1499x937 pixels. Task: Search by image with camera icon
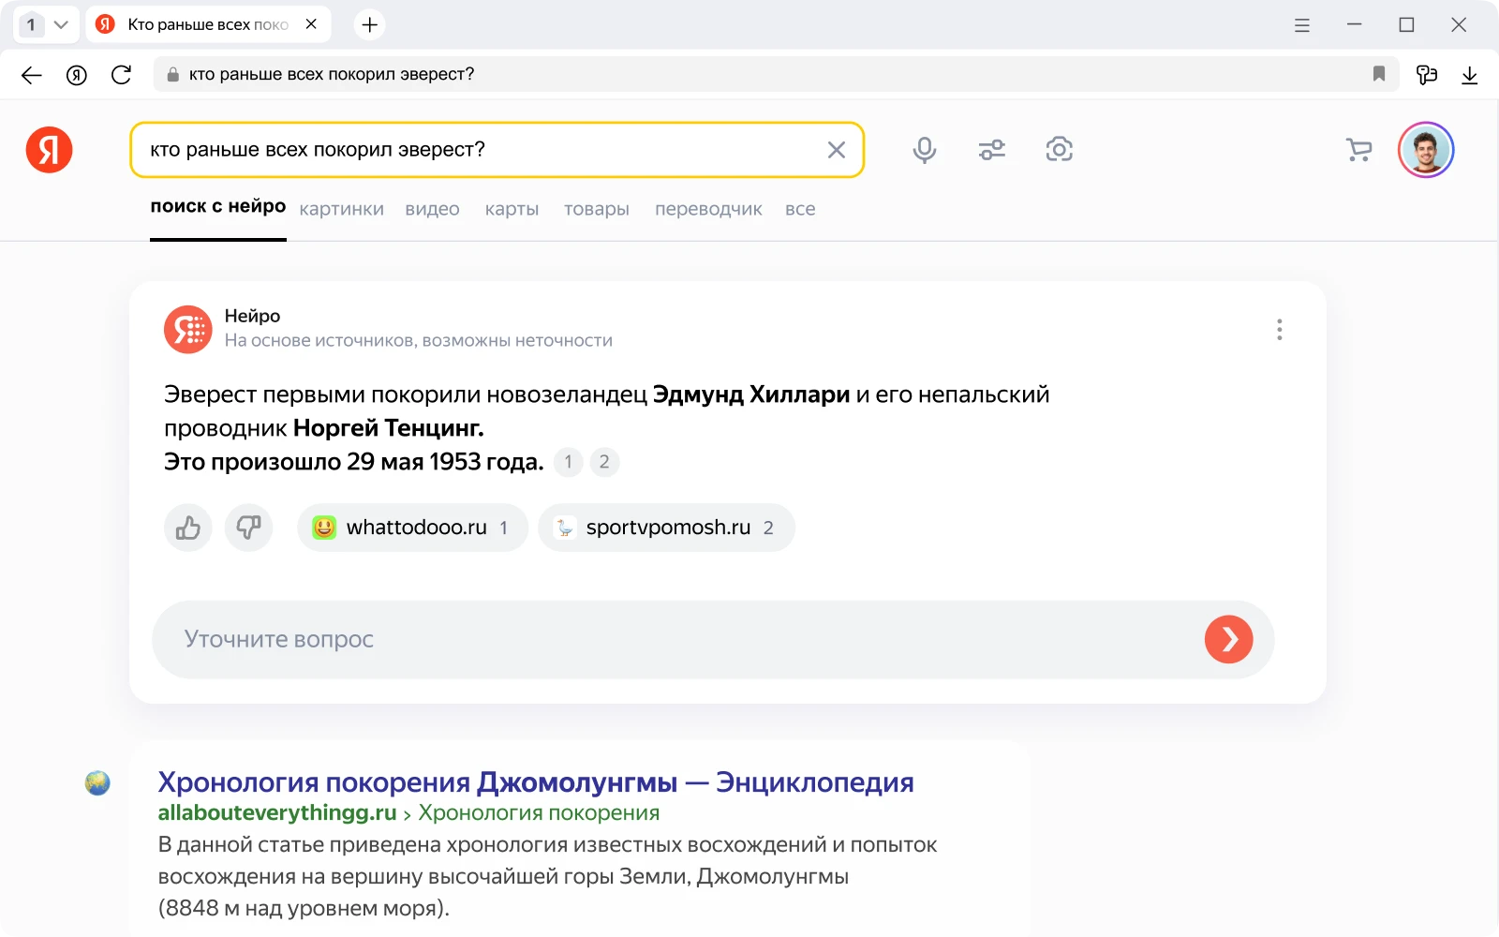click(1060, 149)
